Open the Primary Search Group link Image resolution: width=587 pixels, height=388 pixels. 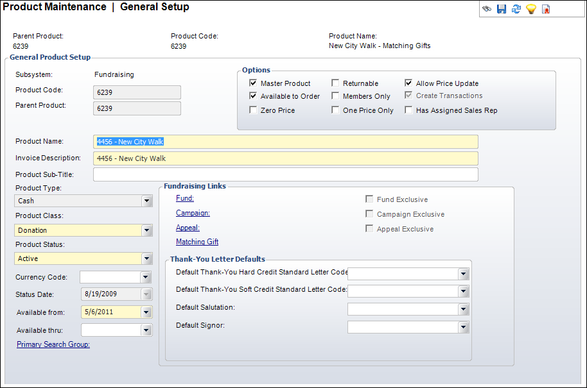click(53, 344)
